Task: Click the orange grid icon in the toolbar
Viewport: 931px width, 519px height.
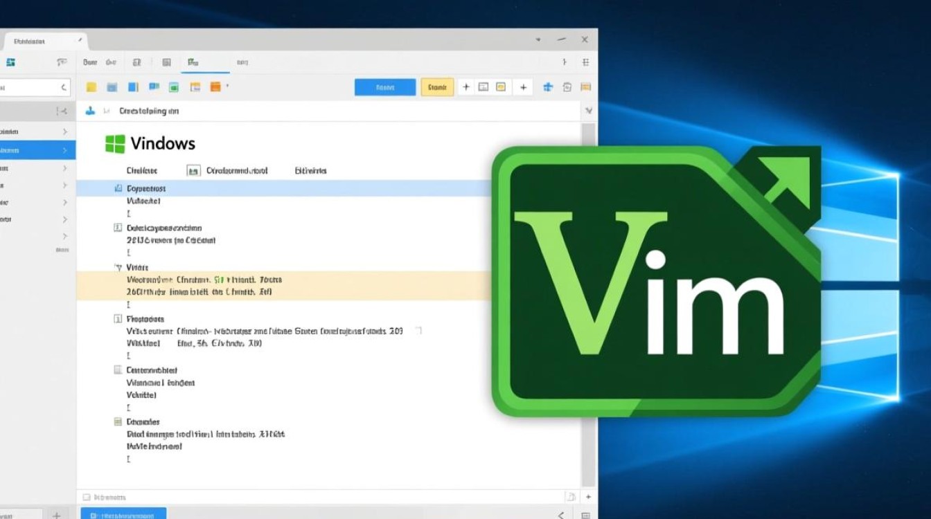Action: [x=215, y=86]
